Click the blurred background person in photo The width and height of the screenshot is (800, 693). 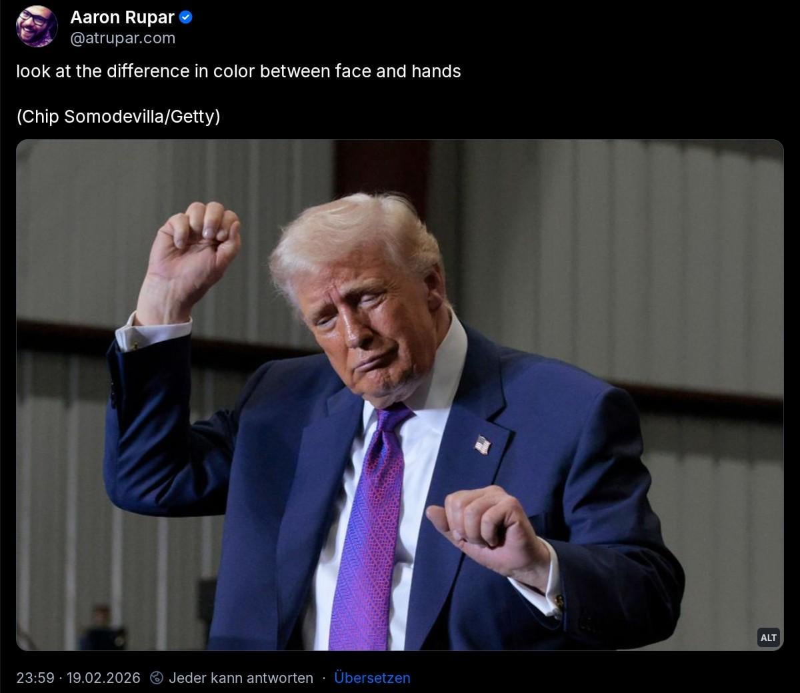click(101, 626)
